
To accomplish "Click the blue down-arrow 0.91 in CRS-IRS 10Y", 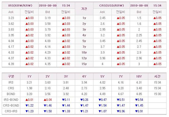I will pyautogui.click(x=139, y=111).
